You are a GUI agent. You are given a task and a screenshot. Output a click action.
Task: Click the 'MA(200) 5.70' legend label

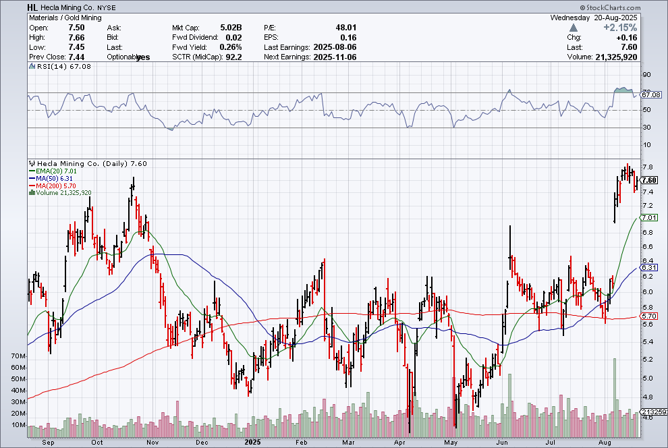[x=56, y=186]
